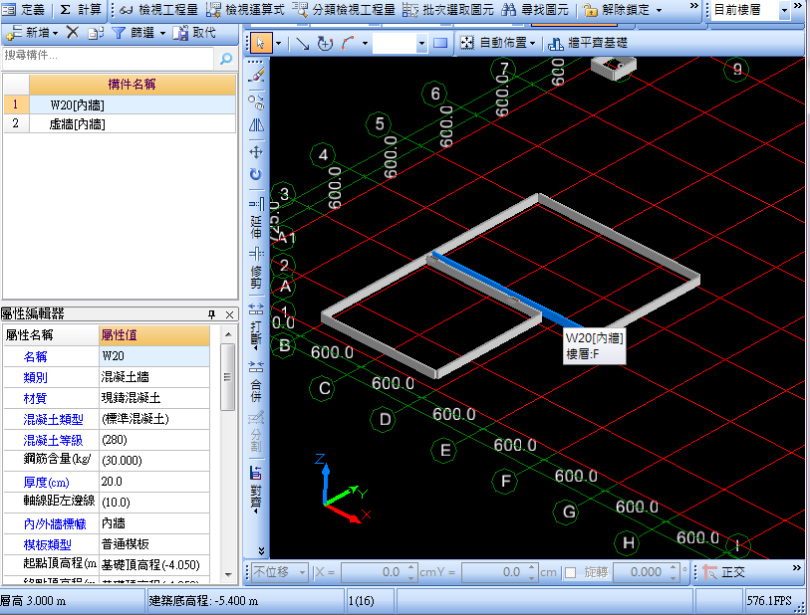Click 對齊 align tool
Viewport: 810px width, 615px height.
(256, 489)
